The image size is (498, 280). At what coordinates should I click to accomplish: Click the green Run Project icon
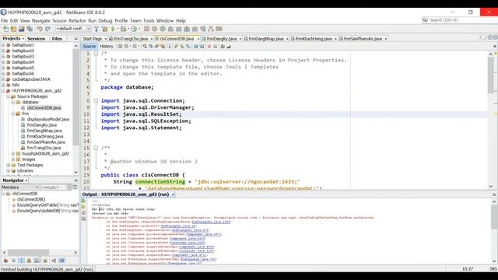click(x=113, y=29)
